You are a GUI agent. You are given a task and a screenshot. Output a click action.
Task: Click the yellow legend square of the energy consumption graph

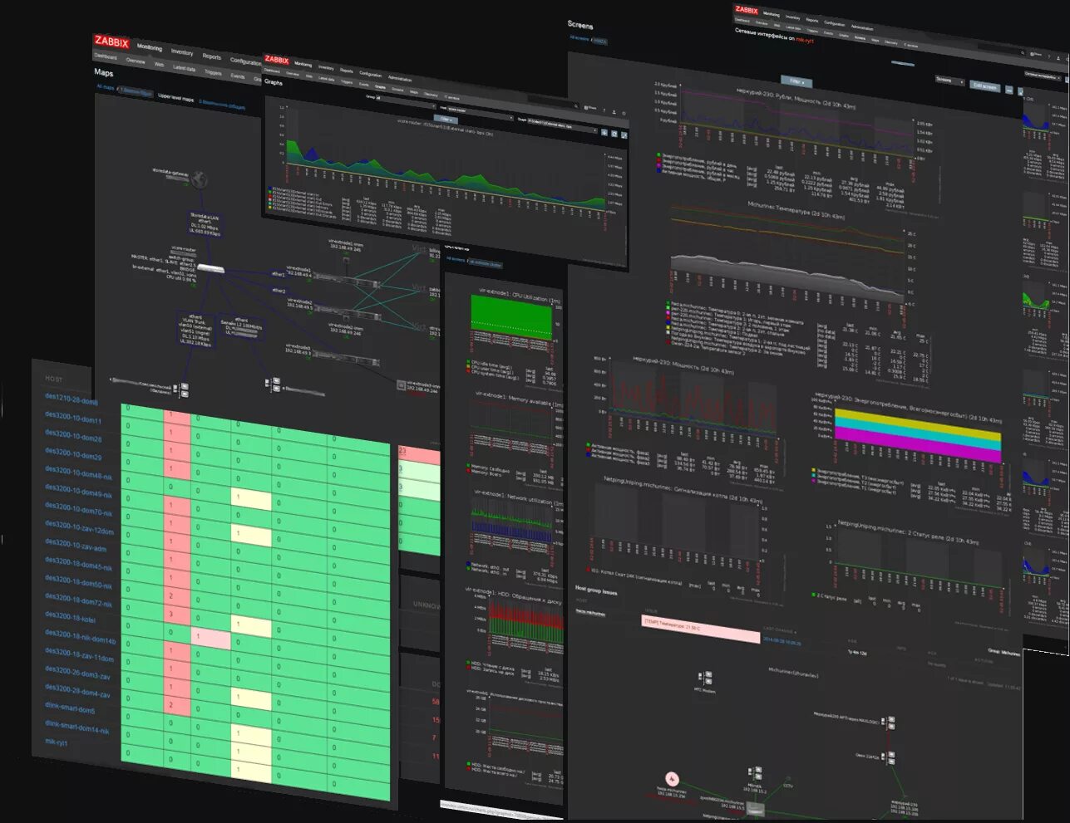click(813, 470)
